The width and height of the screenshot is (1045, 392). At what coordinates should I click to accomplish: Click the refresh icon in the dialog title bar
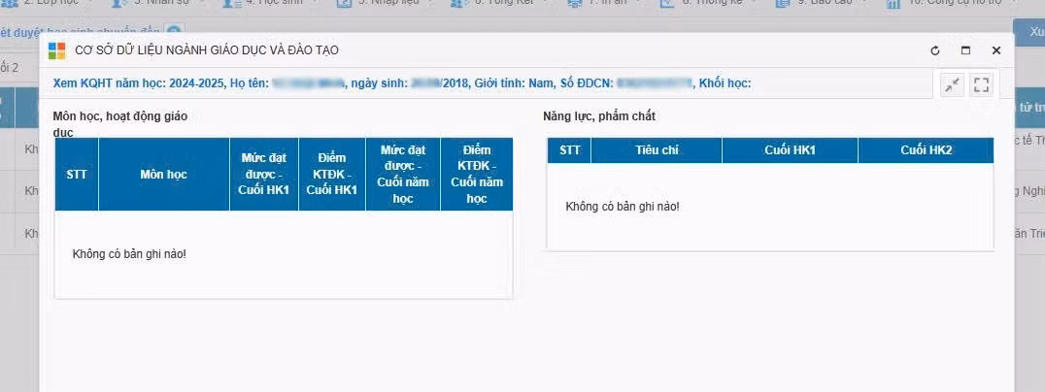click(935, 50)
